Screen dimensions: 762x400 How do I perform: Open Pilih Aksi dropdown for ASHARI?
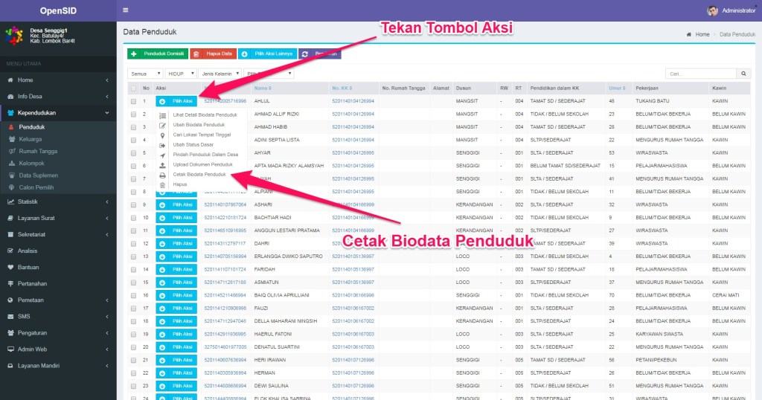point(176,205)
